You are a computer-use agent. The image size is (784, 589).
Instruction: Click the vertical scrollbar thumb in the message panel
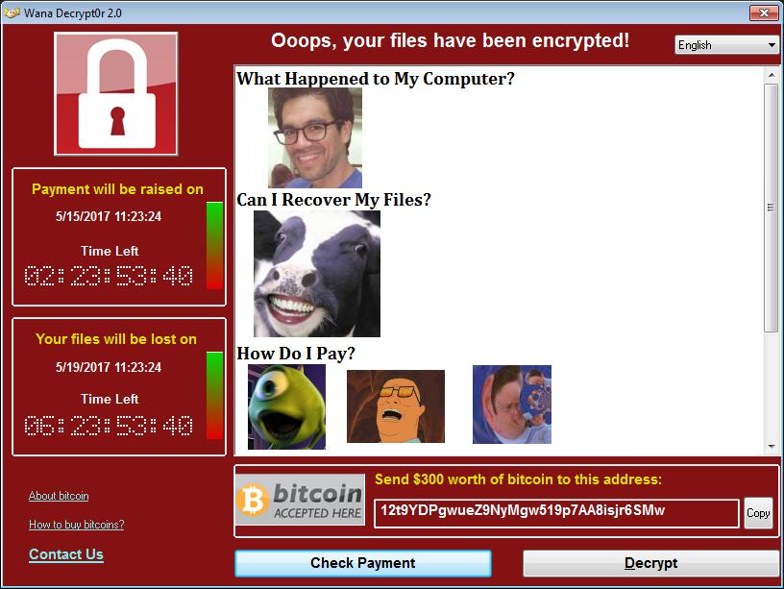point(772,208)
